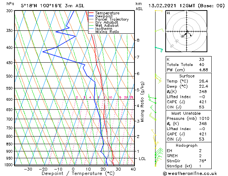The image size is (228, 176).
Task: Click the kt label in hodograph
Action: coord(169,13)
